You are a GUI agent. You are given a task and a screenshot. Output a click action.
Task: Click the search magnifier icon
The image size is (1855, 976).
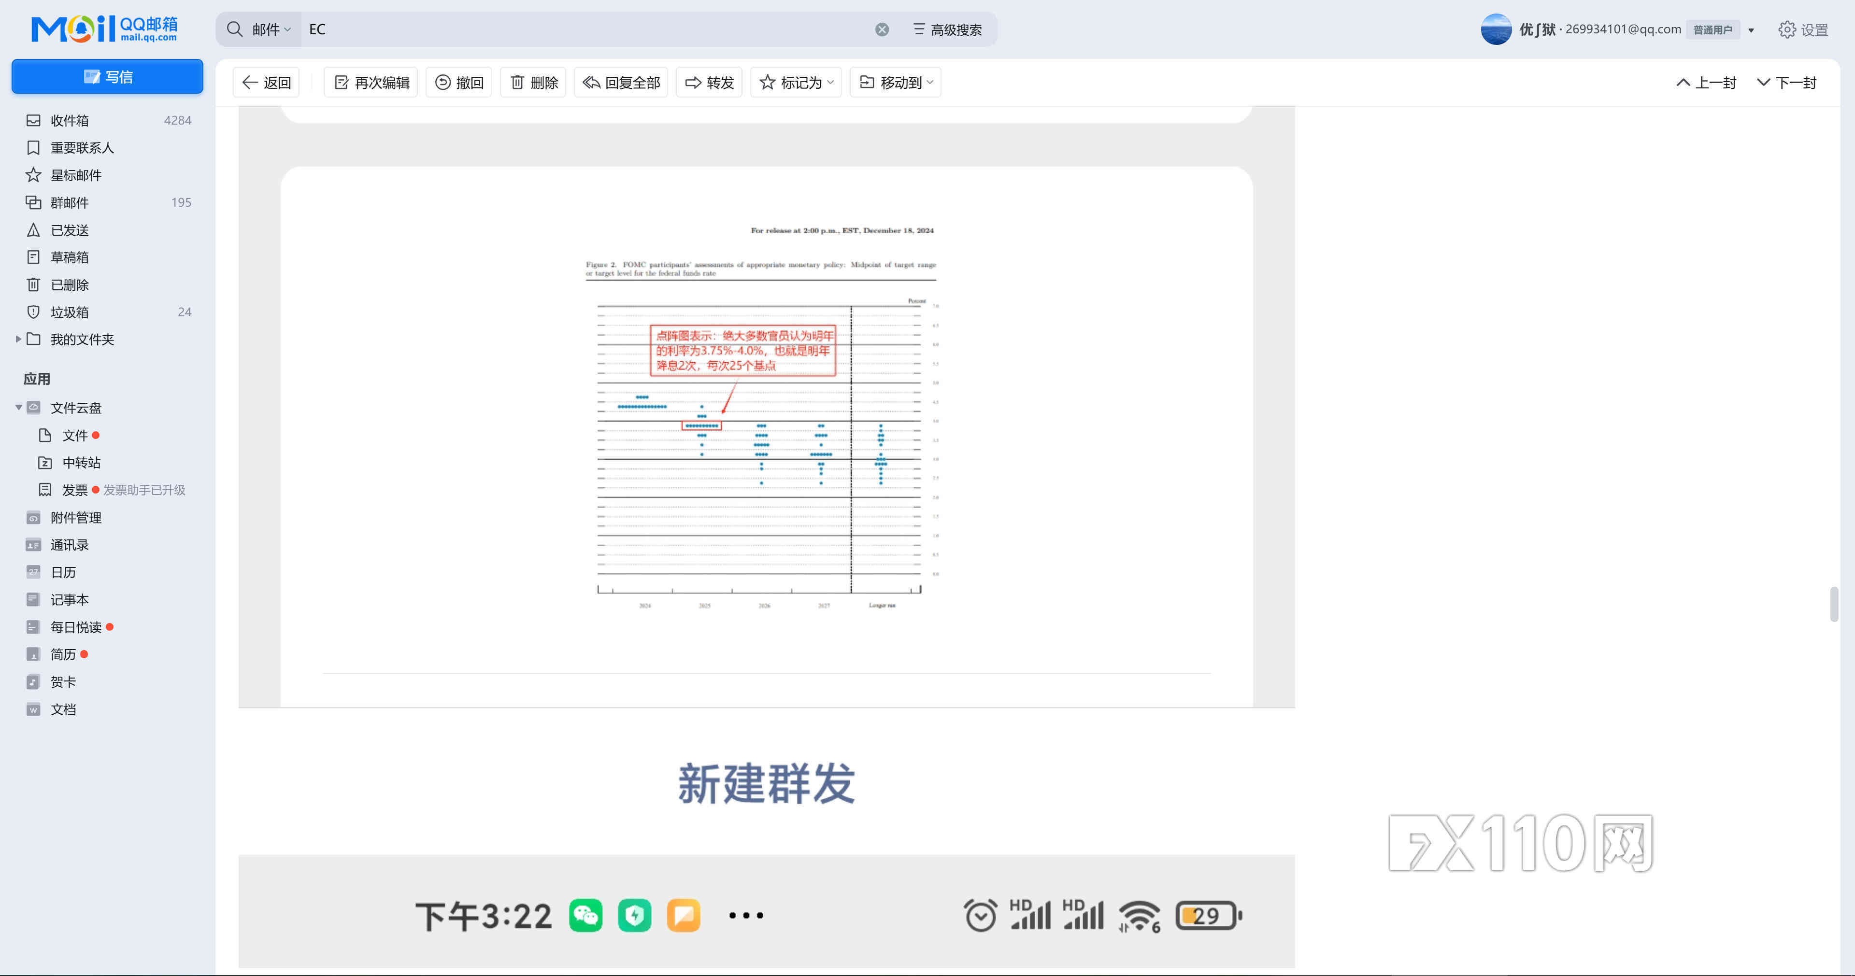click(x=235, y=29)
